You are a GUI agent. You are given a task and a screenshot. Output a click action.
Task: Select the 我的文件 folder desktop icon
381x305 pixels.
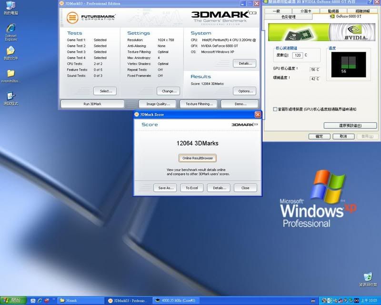[10, 53]
